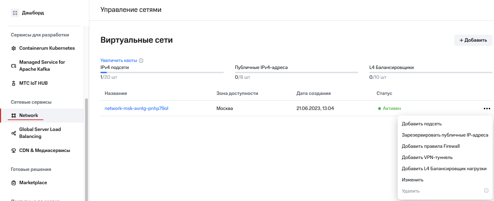Click the CDN & Медиасервисы icon

click(x=14, y=151)
